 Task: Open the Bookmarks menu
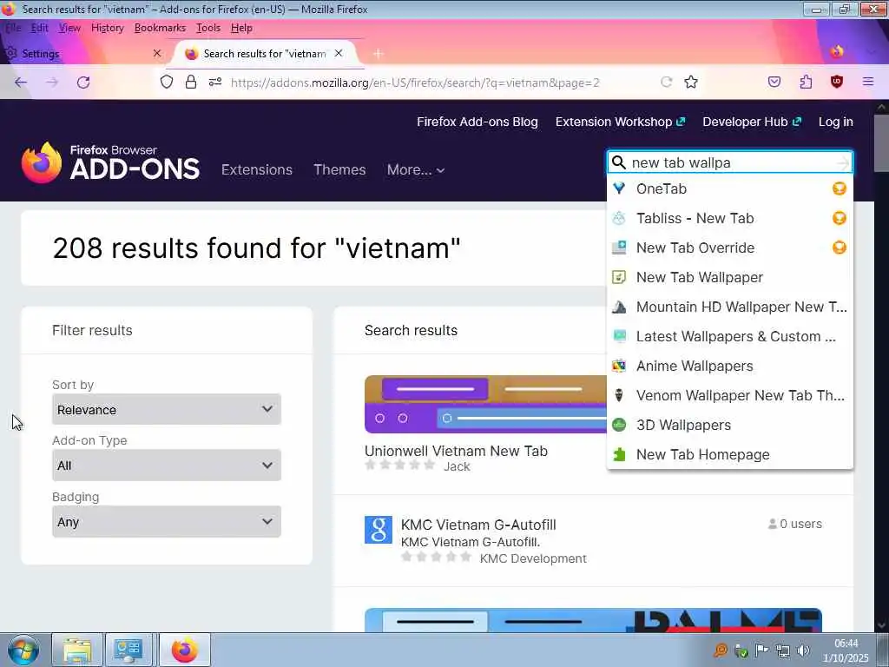(x=160, y=28)
